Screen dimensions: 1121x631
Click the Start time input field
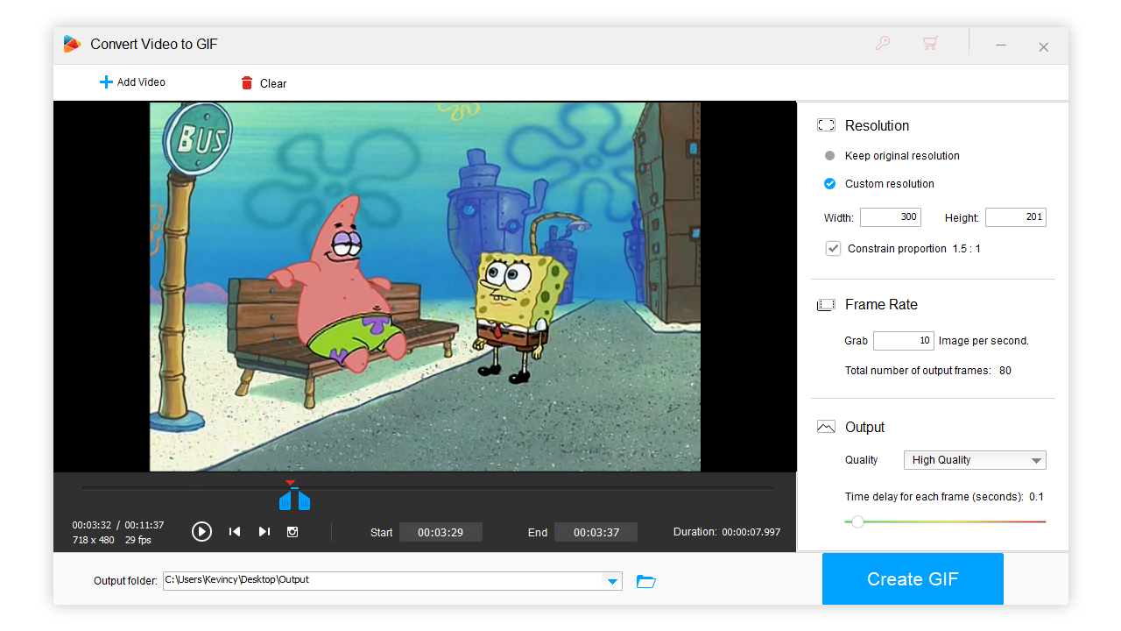(441, 531)
